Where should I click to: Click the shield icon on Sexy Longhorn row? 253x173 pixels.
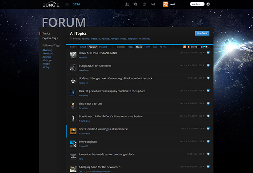208,141
